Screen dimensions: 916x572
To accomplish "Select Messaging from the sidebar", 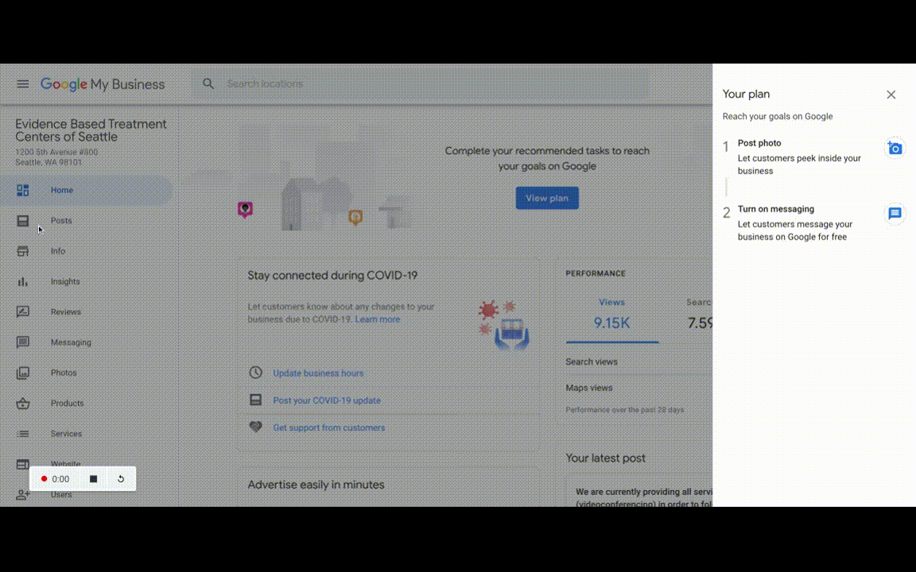I will point(70,342).
